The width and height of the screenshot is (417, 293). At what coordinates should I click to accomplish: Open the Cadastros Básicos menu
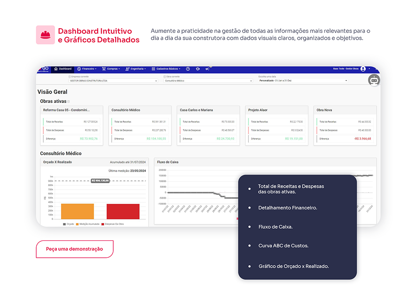point(166,69)
